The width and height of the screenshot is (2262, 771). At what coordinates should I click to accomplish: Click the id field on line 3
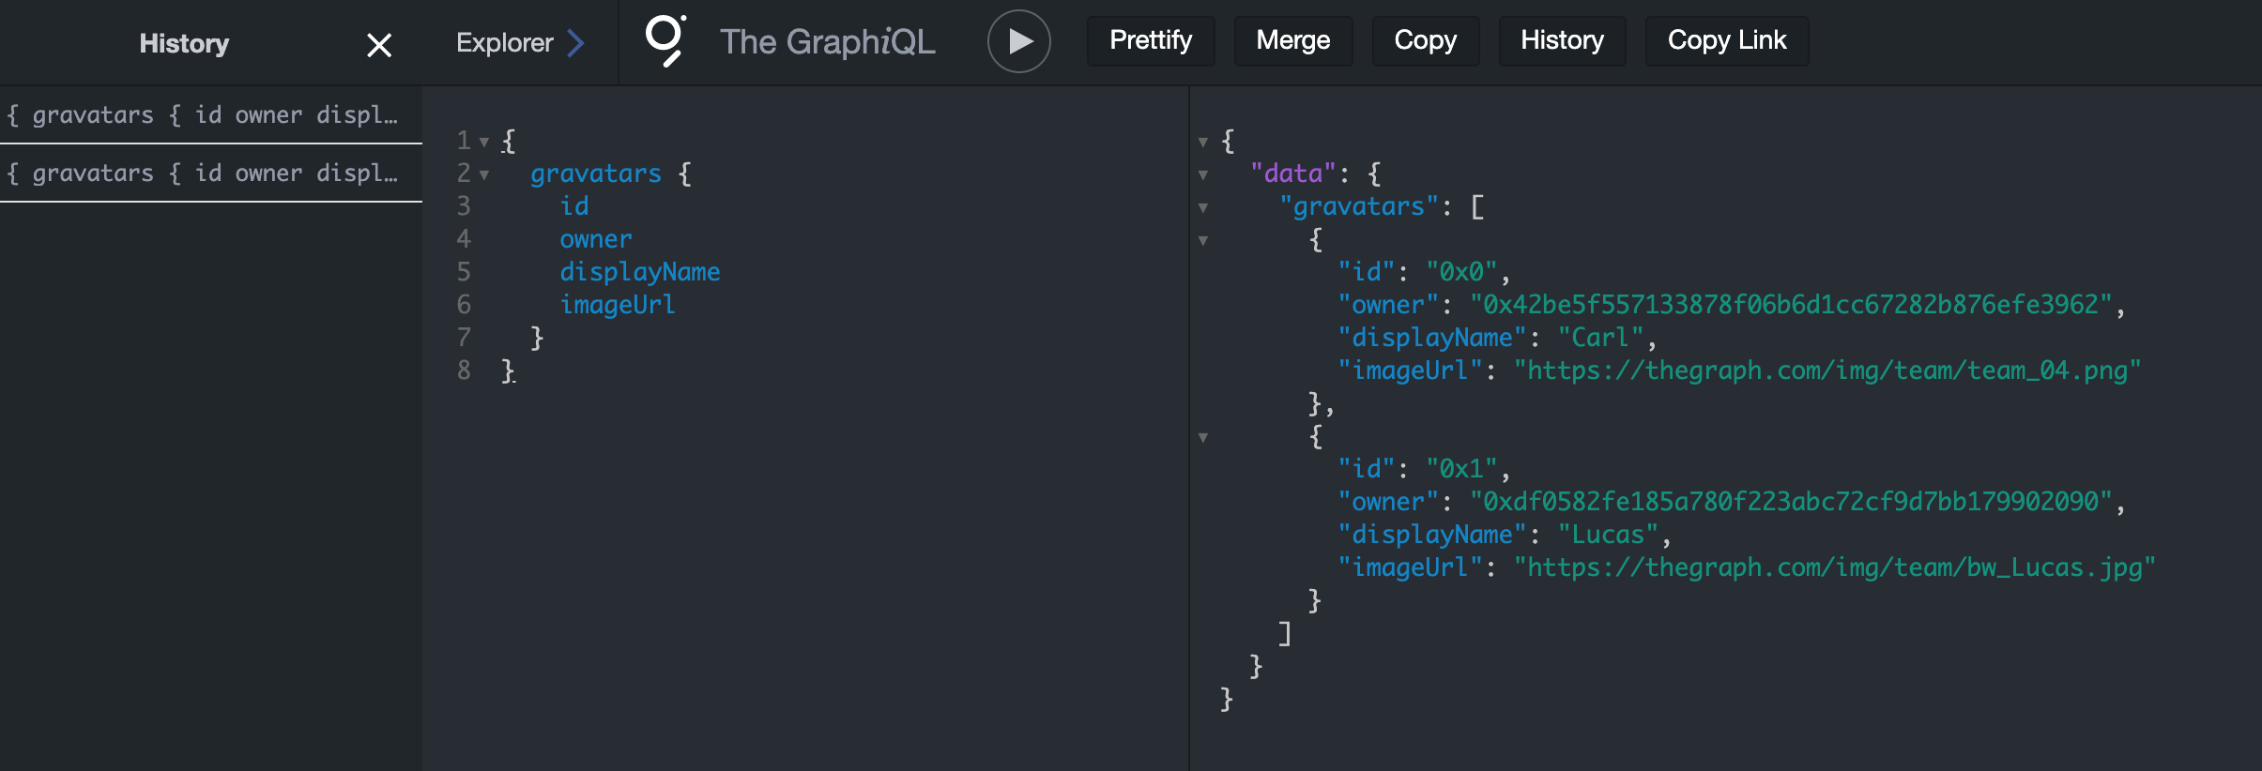tap(574, 206)
